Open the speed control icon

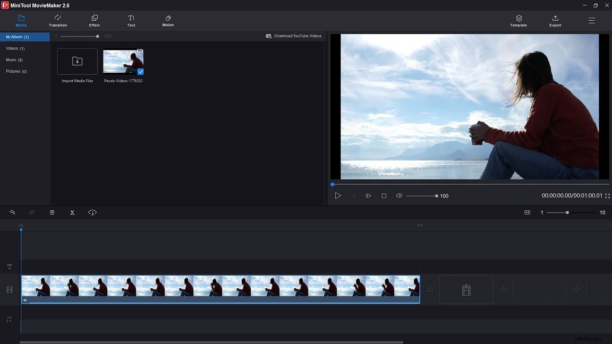[92, 212]
